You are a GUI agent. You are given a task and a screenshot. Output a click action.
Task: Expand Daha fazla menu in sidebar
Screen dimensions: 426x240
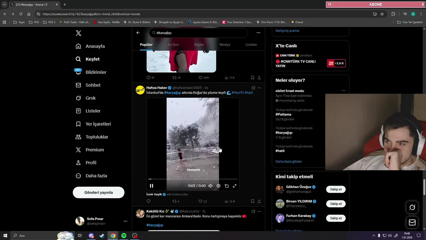[91, 176]
